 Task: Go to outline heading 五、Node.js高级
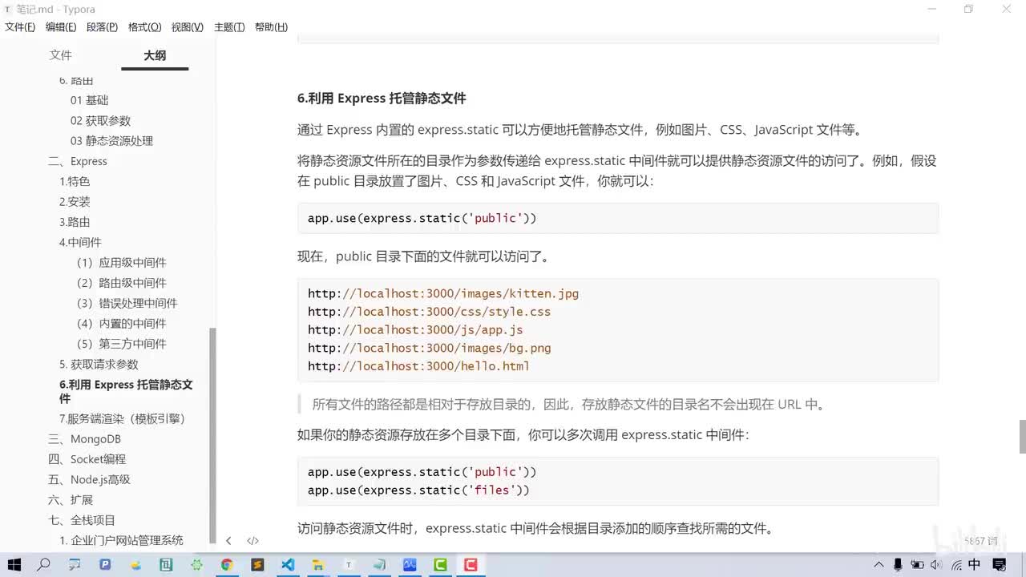tap(89, 479)
